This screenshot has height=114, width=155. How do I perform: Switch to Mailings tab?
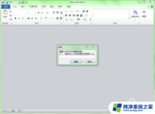[52, 6]
